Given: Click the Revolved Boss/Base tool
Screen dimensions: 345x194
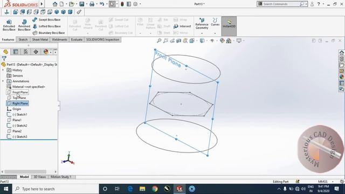Looking at the screenshot, I should [24, 25].
